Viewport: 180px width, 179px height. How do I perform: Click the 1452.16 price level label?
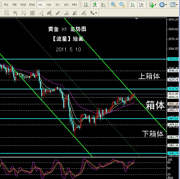click(173, 145)
